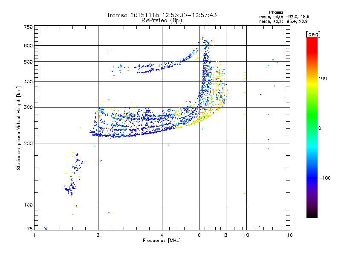The height and width of the screenshot is (256, 341).
Task: Select the 'RwPretec (8p)' subtitle
Action: pos(162,20)
